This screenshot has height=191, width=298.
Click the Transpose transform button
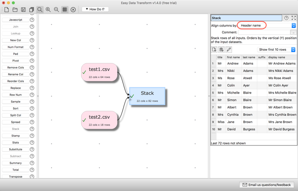(x=15, y=176)
